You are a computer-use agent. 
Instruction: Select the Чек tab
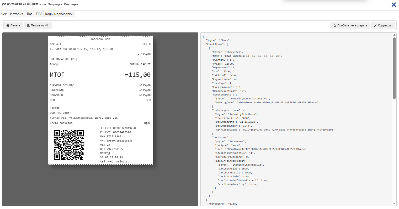coord(4,14)
